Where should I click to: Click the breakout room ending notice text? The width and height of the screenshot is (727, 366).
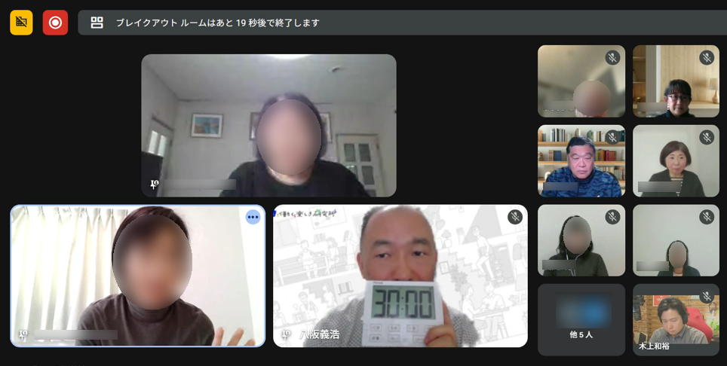click(218, 23)
